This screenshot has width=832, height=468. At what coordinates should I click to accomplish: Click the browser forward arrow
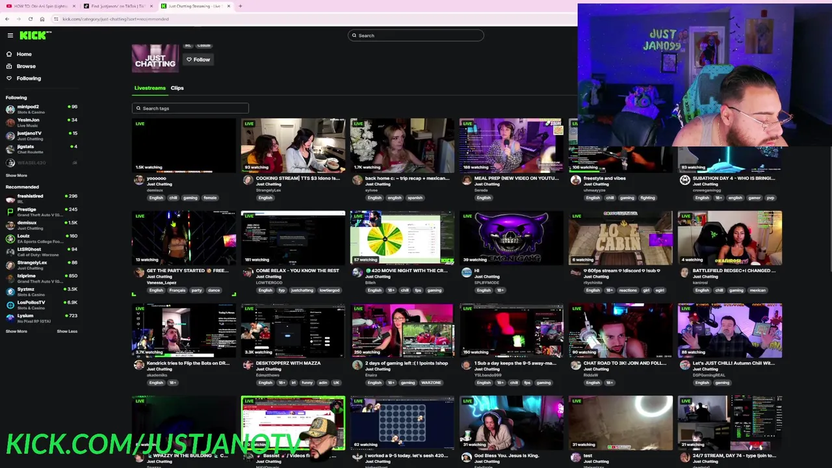pyautogui.click(x=18, y=19)
